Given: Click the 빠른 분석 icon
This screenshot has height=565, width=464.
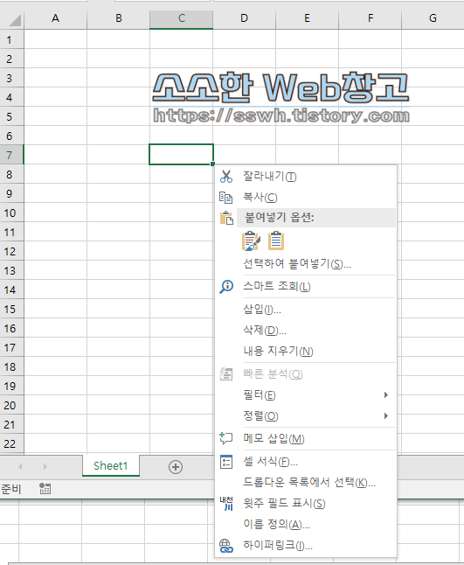Looking at the screenshot, I should pyautogui.click(x=226, y=374).
